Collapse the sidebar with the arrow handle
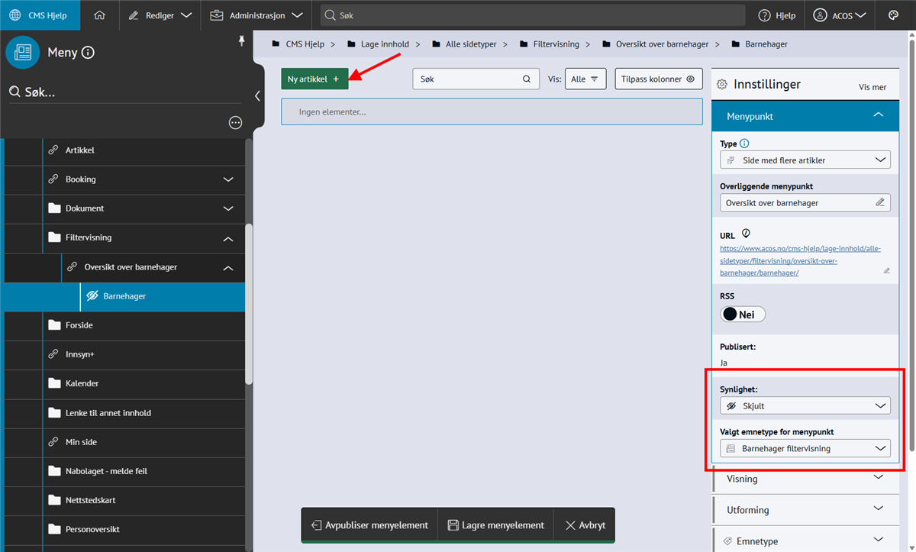 pyautogui.click(x=257, y=96)
